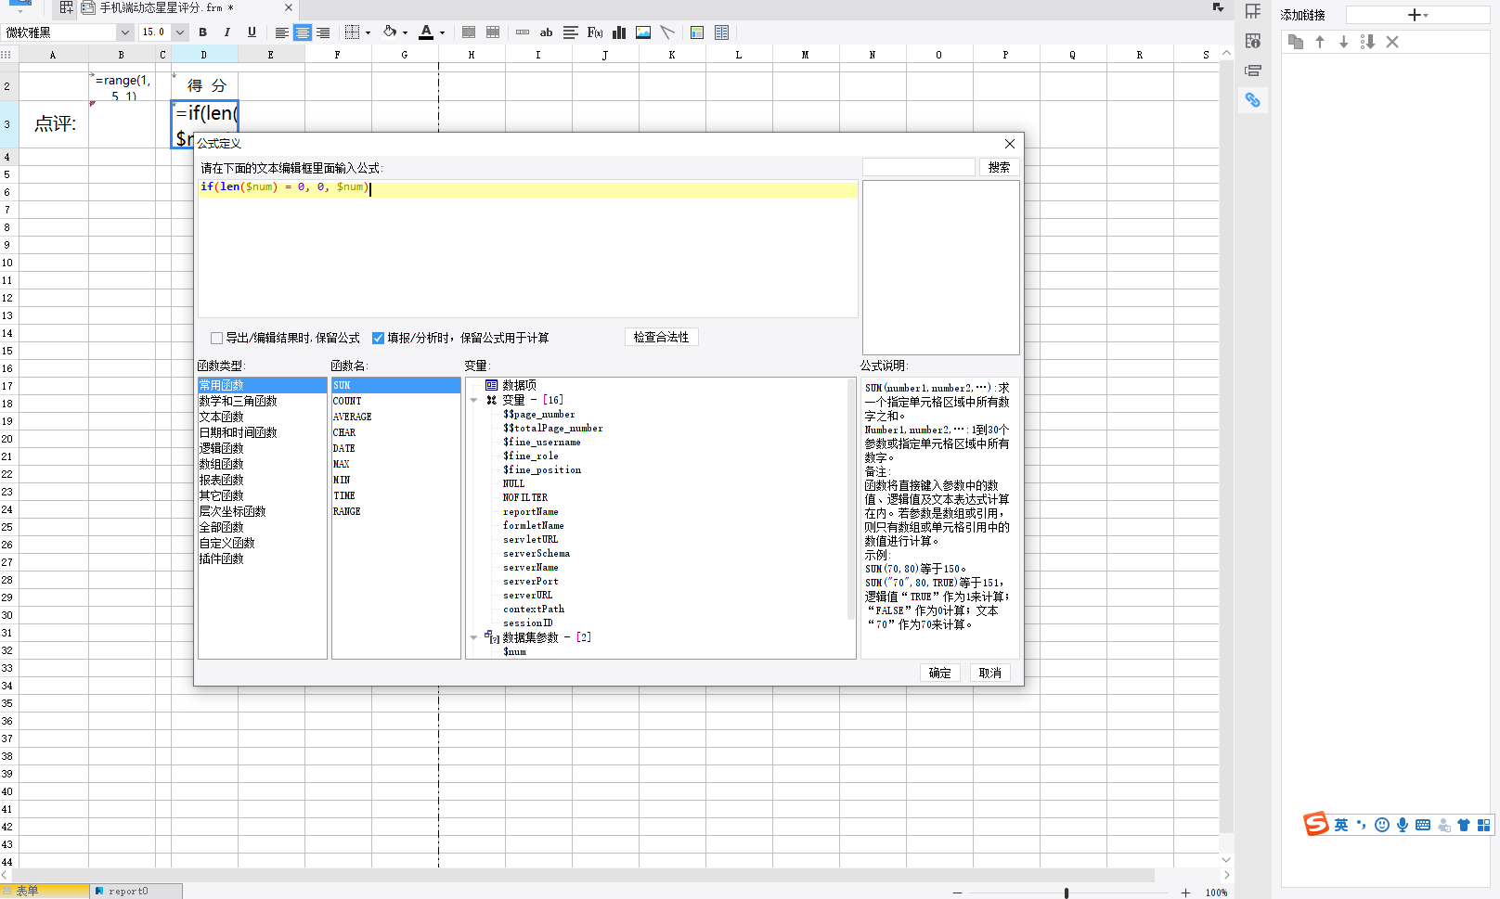The width and height of the screenshot is (1500, 899).
Task: Select $$page_number variable
Action: (539, 415)
